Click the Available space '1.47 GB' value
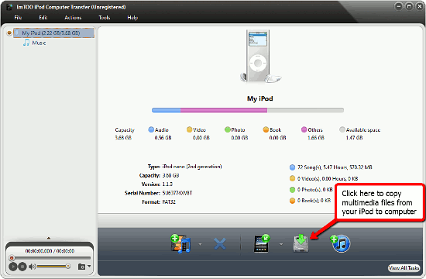Viewport: 426px width, 279px height. [x=354, y=138]
